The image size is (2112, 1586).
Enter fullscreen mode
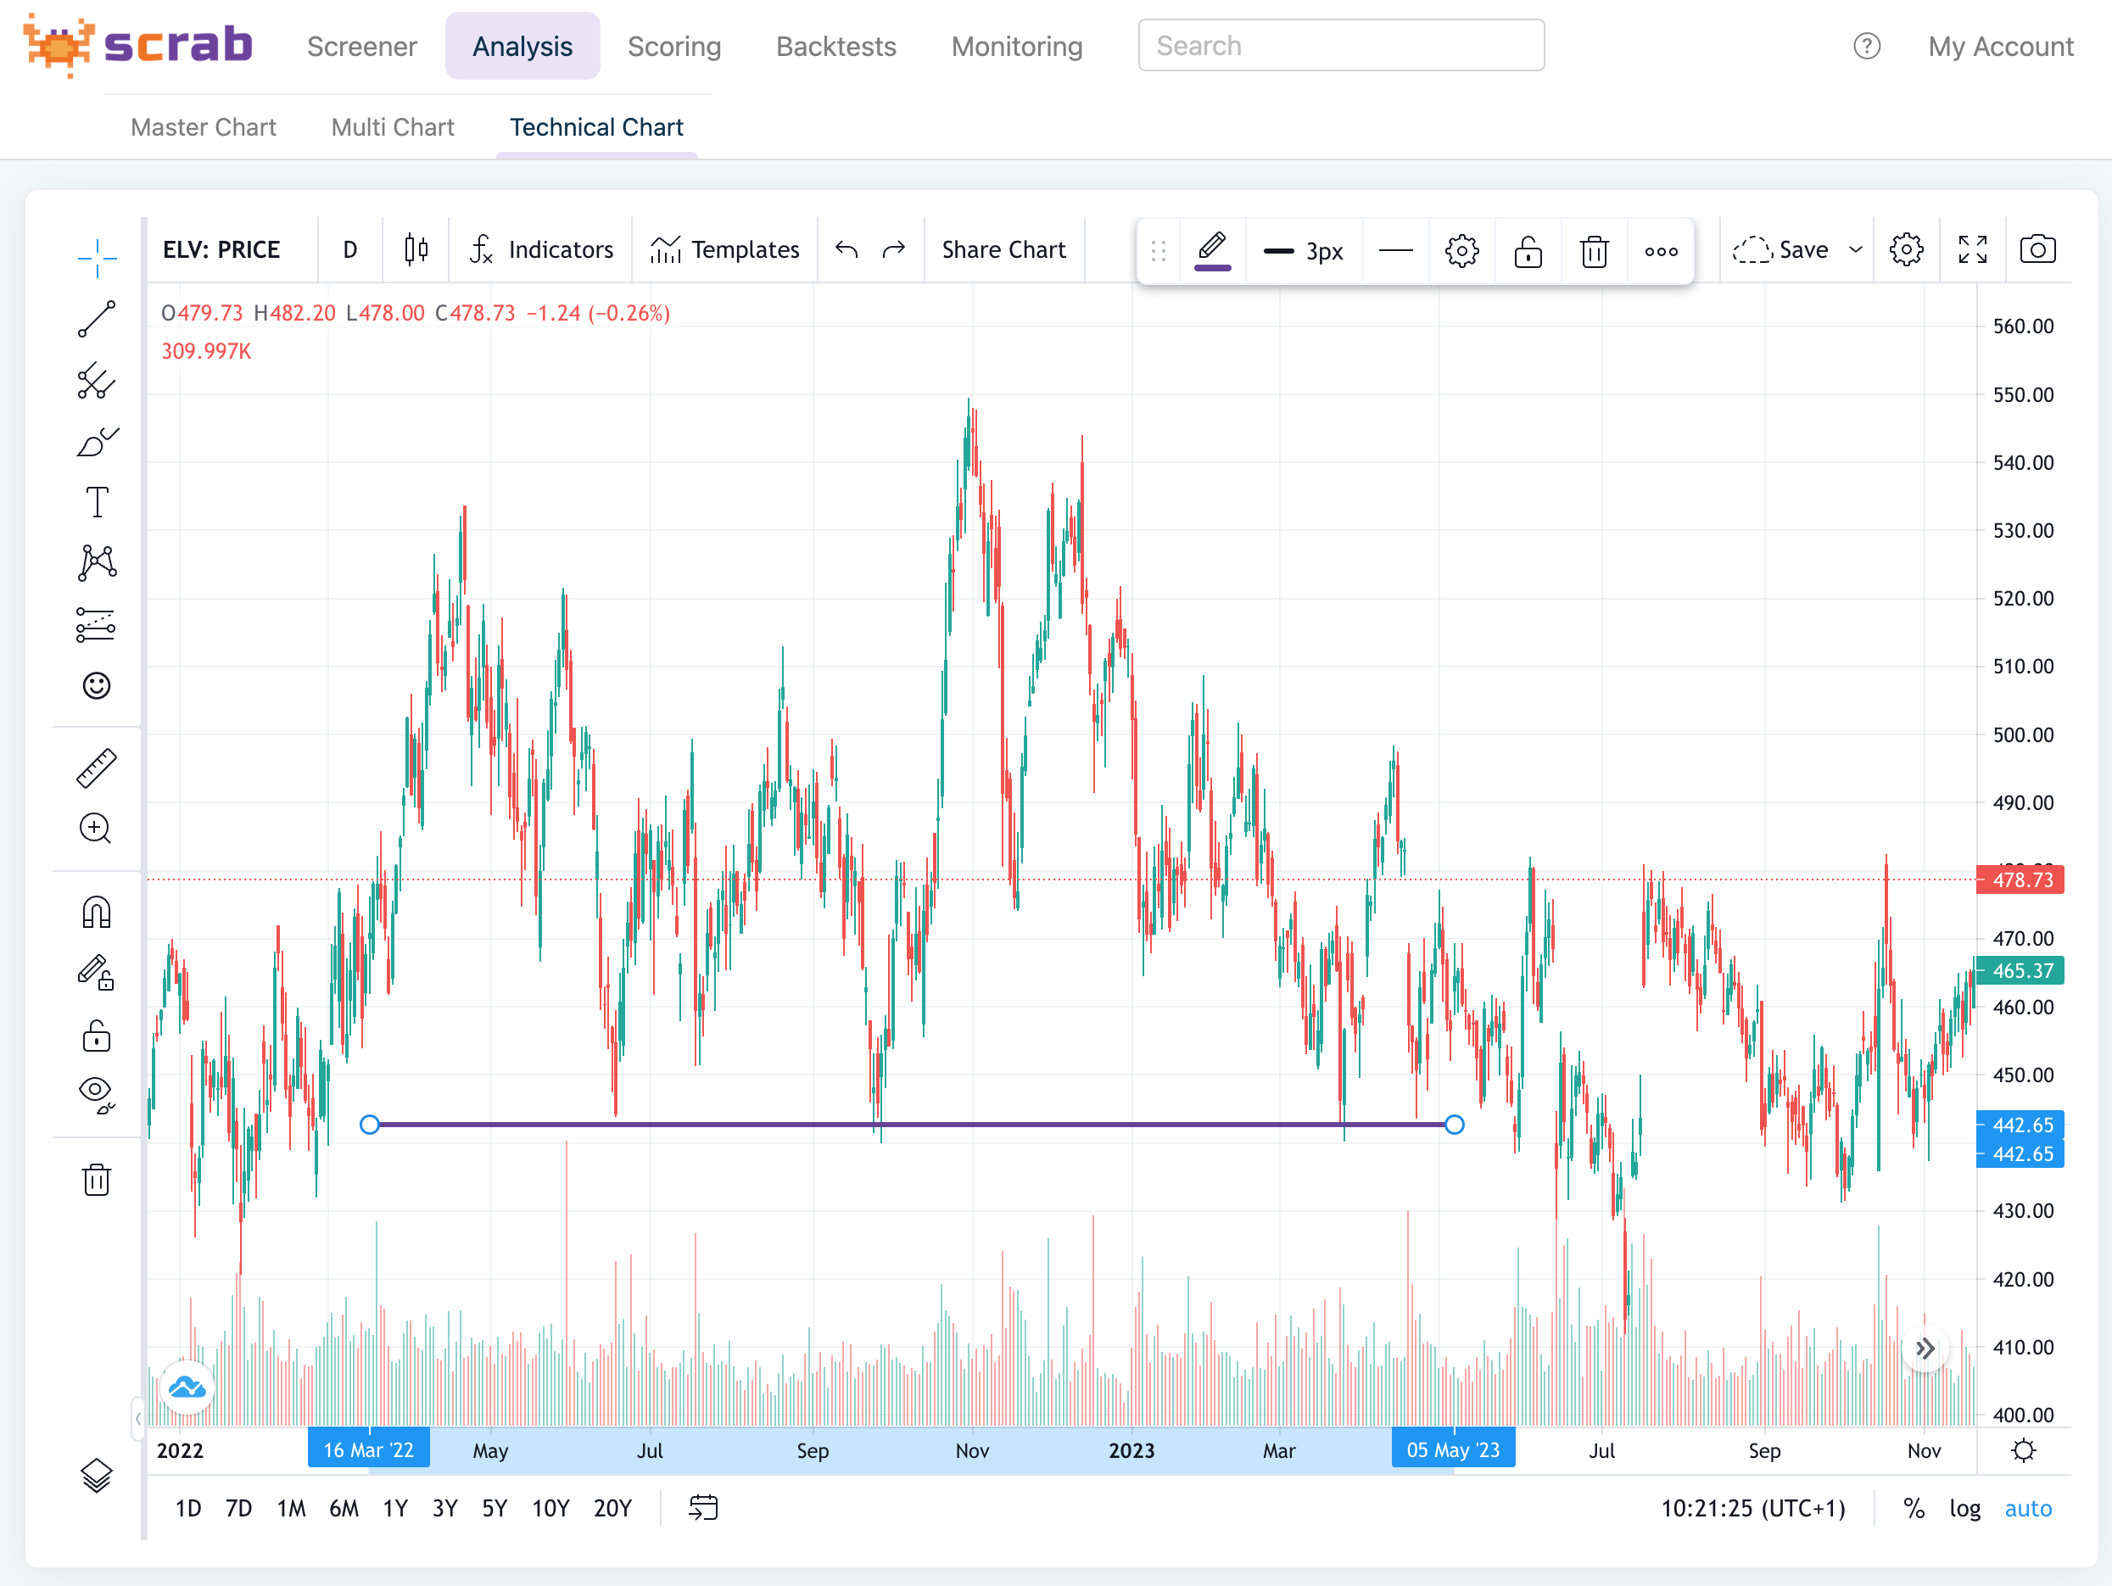click(1972, 250)
